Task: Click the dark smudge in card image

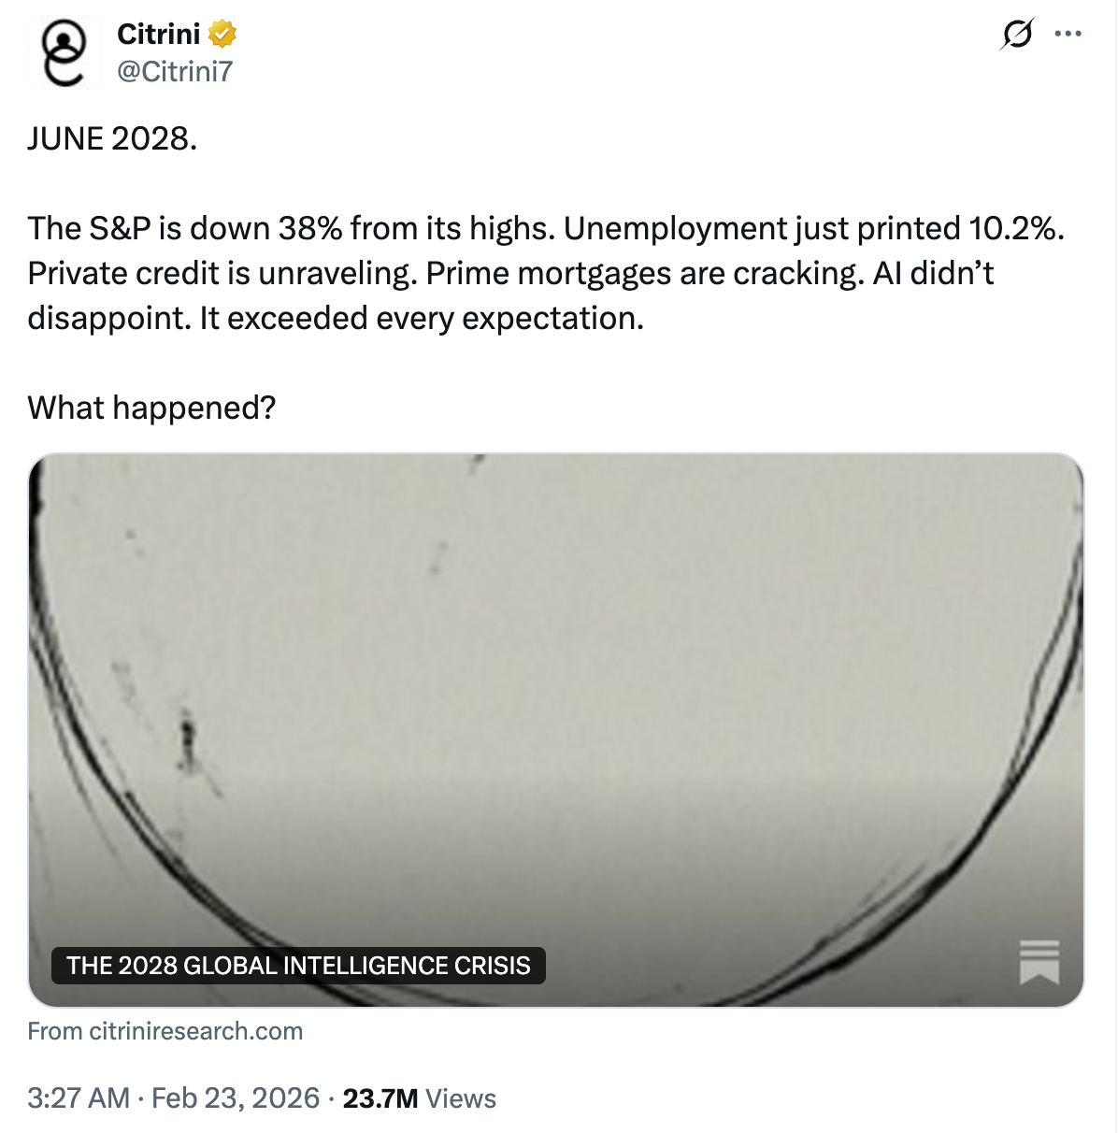Action: [x=188, y=743]
